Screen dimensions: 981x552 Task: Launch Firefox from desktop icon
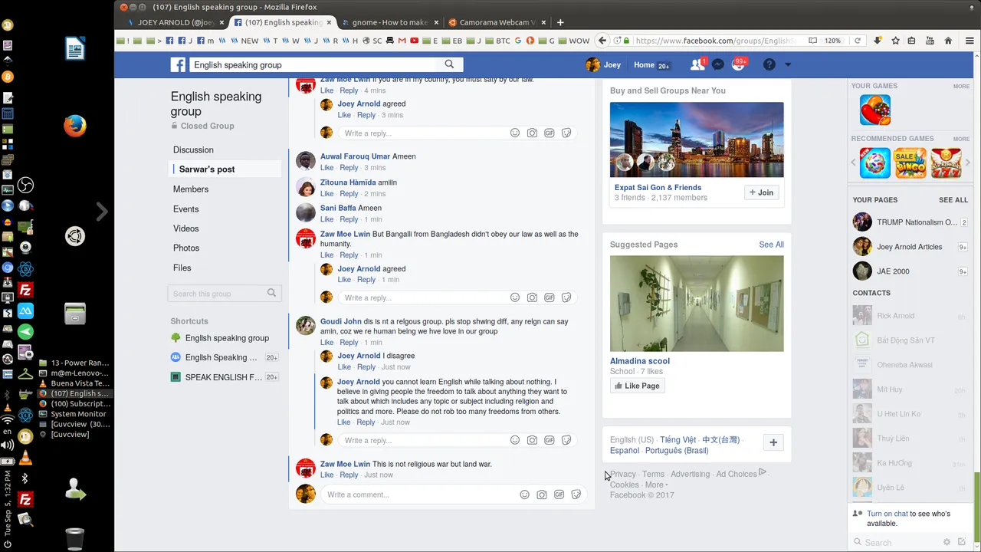coord(74,126)
